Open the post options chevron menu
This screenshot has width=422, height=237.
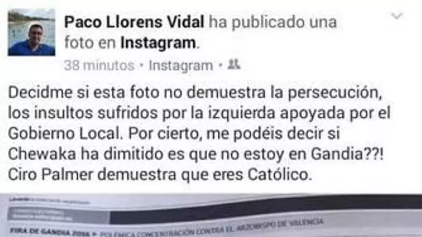coord(397,16)
